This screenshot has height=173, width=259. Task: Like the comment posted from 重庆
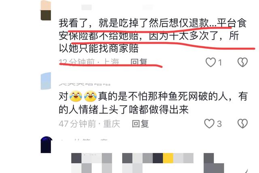point(209,124)
